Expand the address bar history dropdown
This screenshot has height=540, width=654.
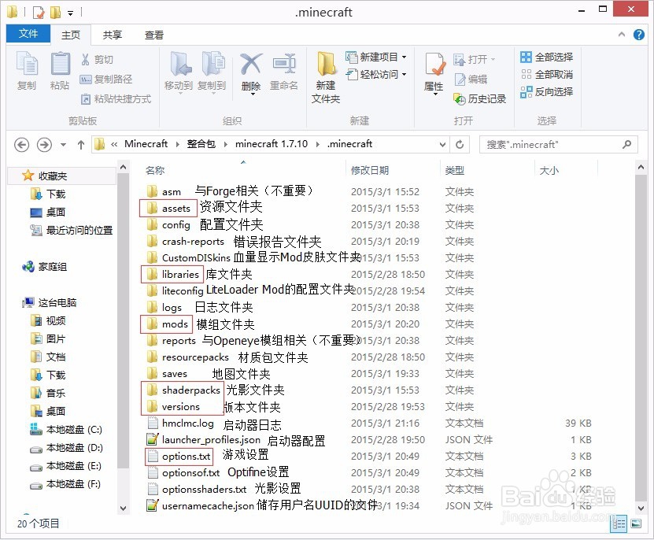tap(442, 144)
